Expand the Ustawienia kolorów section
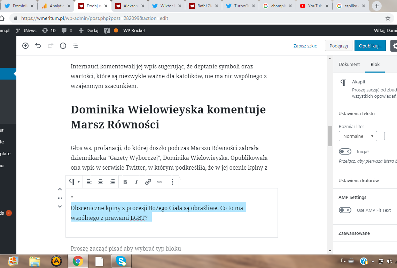 358,180
